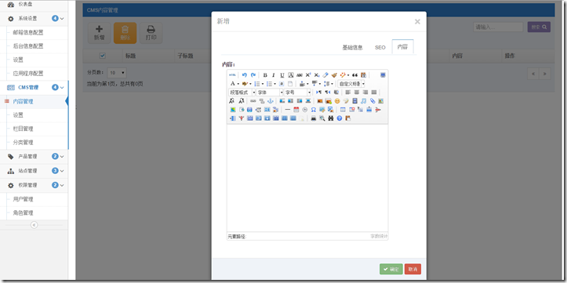Screen dimensions: 567x283
Task: Toggle bold formatting in the editor
Action: click(265, 75)
